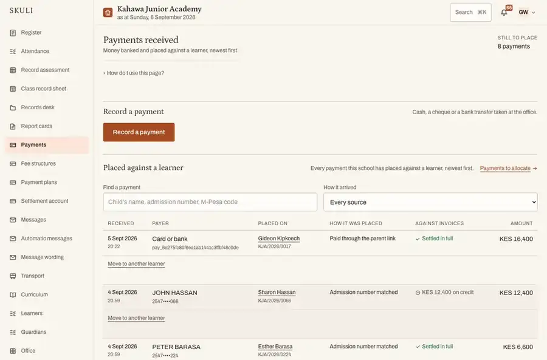Move the JOHN HASSAN payment to another learner
Screen dimensions: 547x360
(136, 318)
